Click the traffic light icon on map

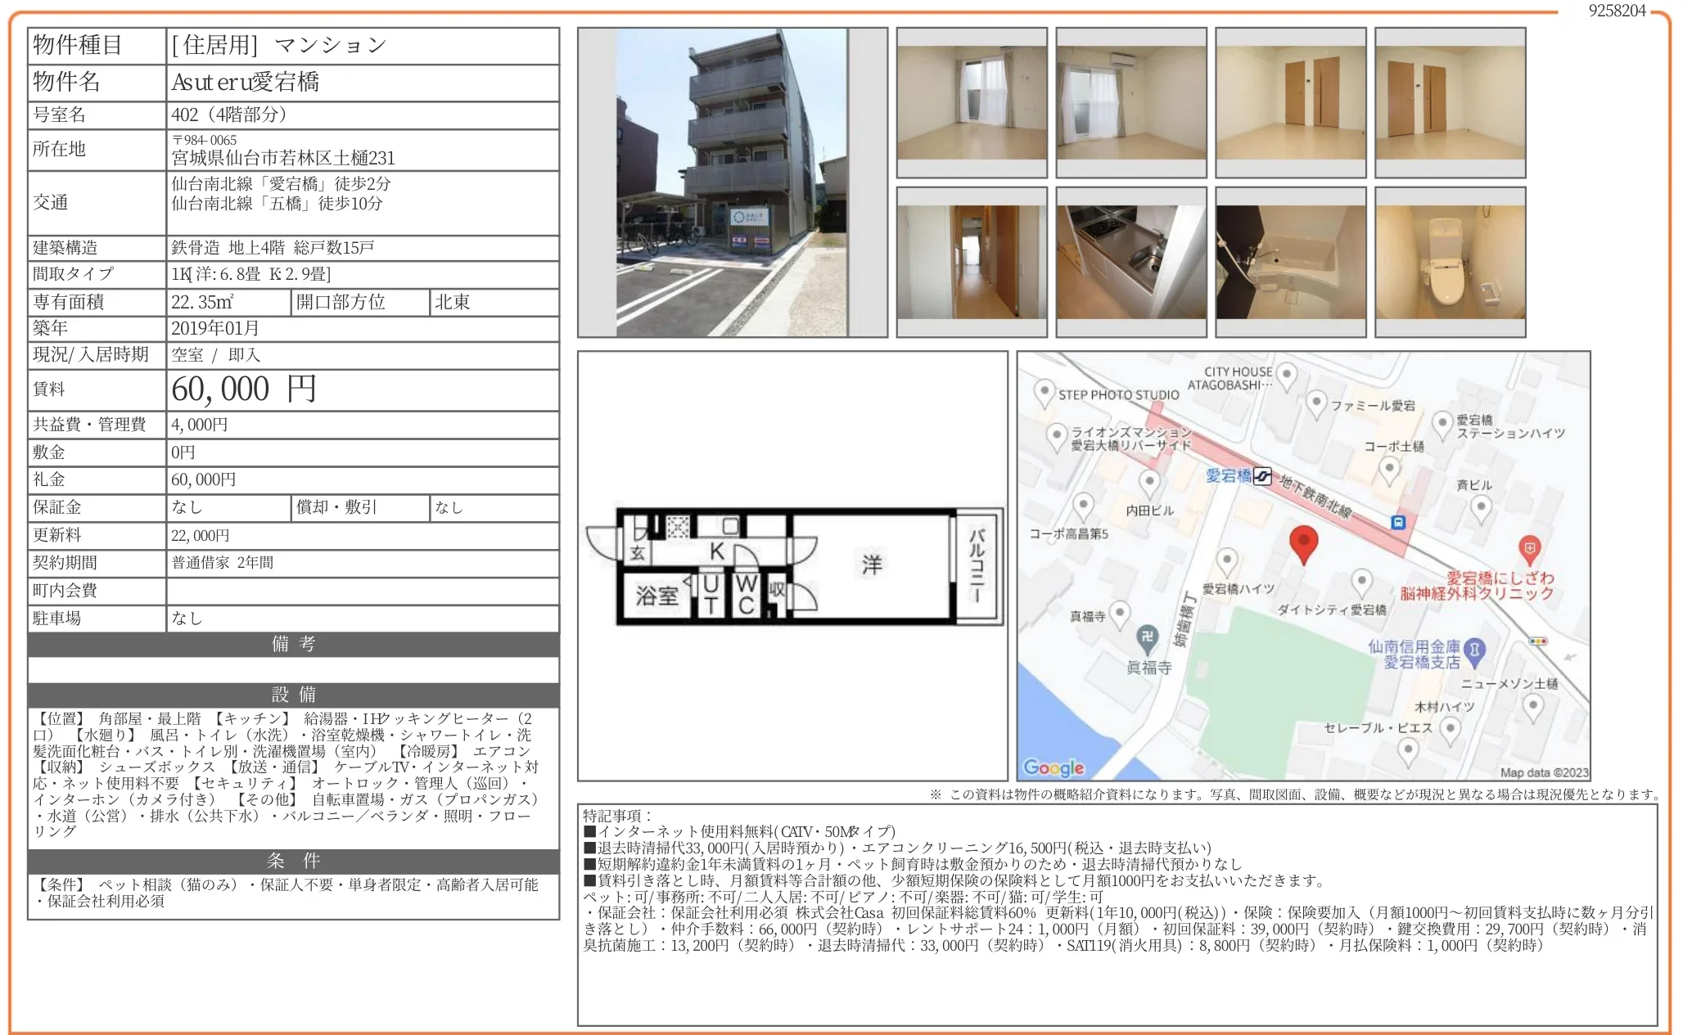(1538, 641)
